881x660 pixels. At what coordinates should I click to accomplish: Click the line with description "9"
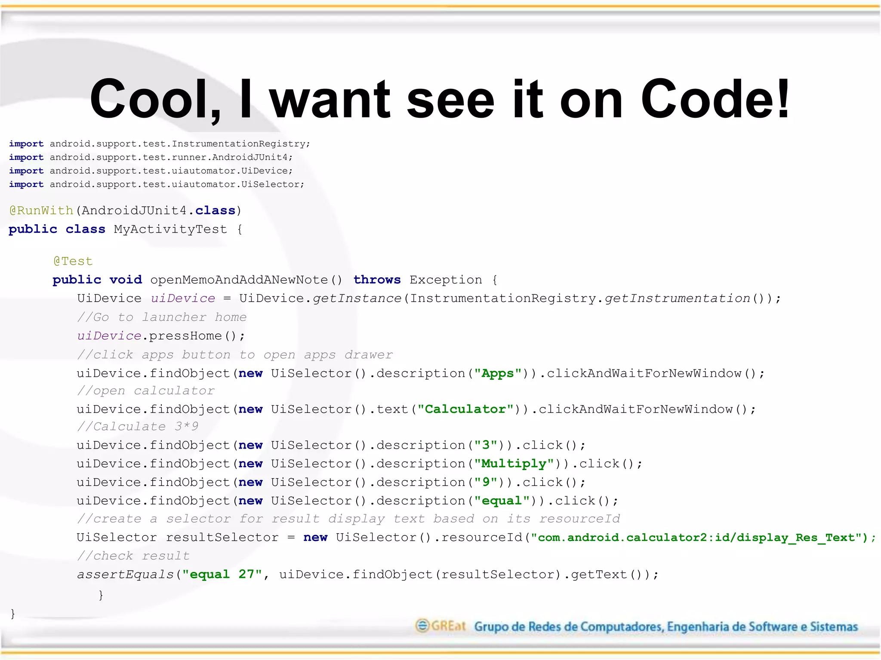[x=331, y=483]
